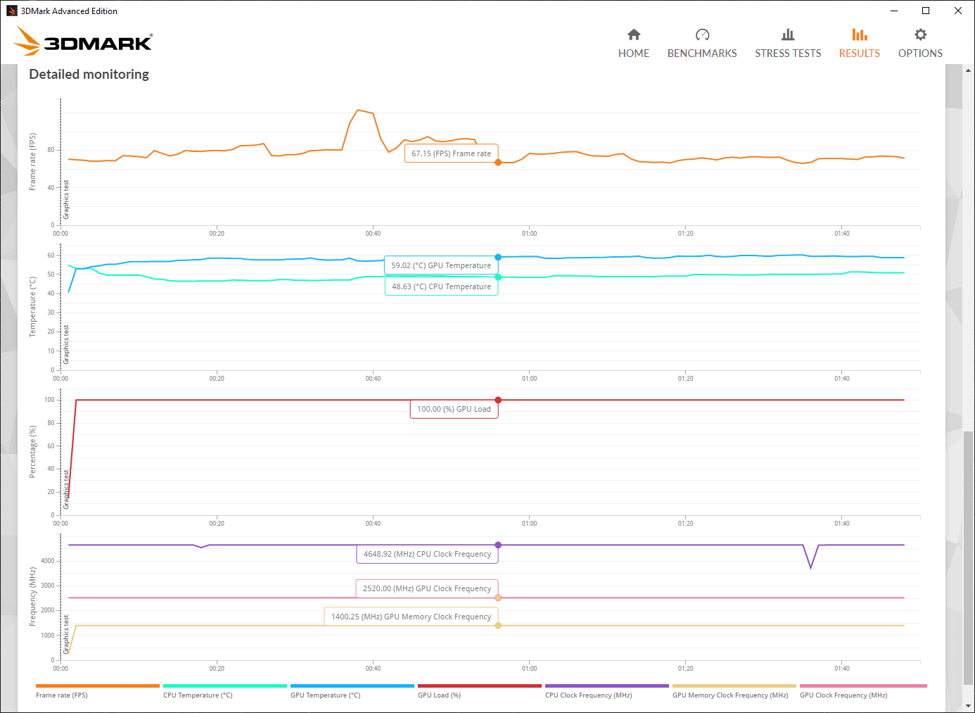975x713 pixels.
Task: Toggle the GPU Temperature legend series
Action: [x=352, y=691]
